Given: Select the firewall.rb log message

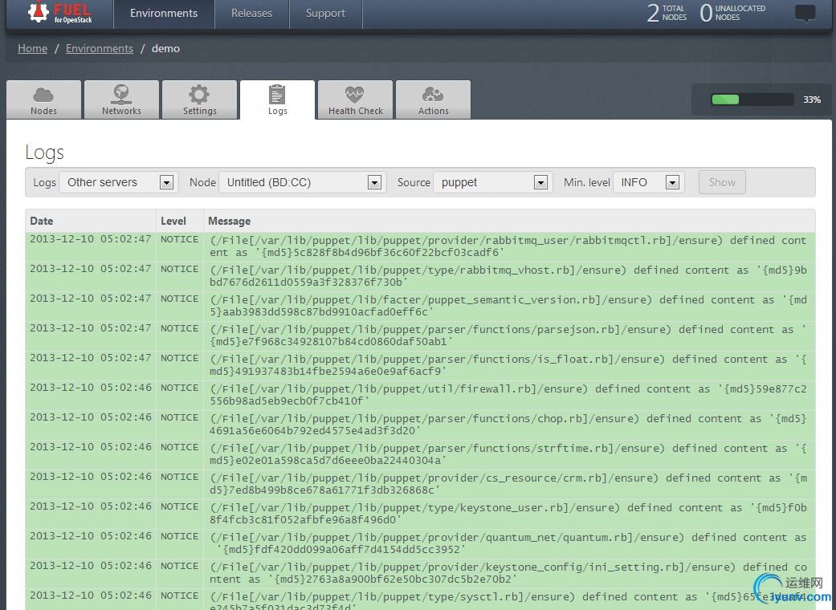Looking at the screenshot, I should 508,395.
